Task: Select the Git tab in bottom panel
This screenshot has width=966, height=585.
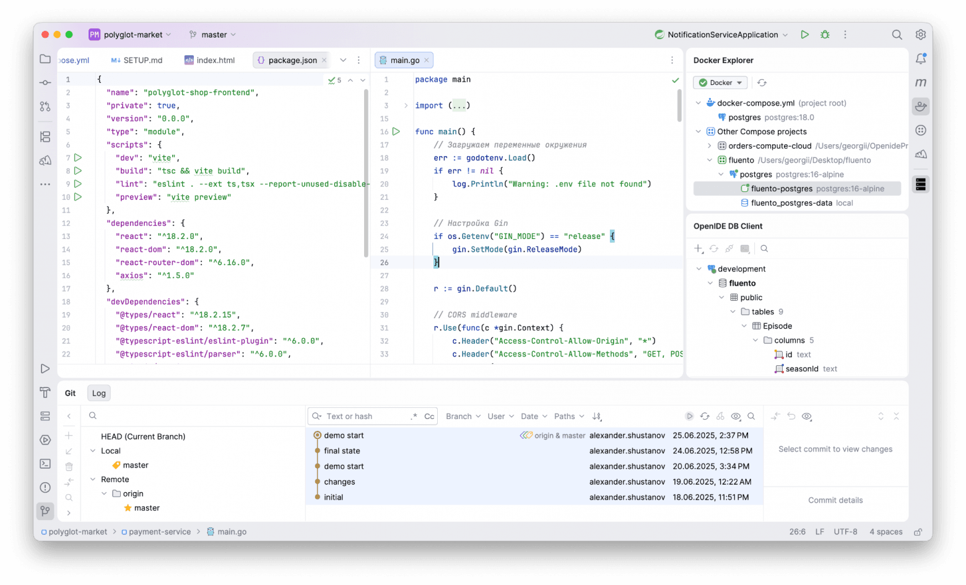Action: pyautogui.click(x=70, y=393)
